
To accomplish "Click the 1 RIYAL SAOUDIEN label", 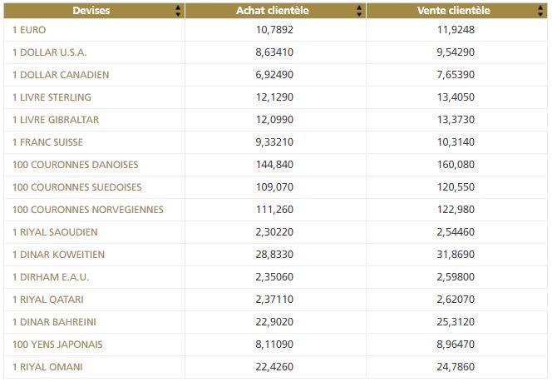I will pyautogui.click(x=55, y=232).
